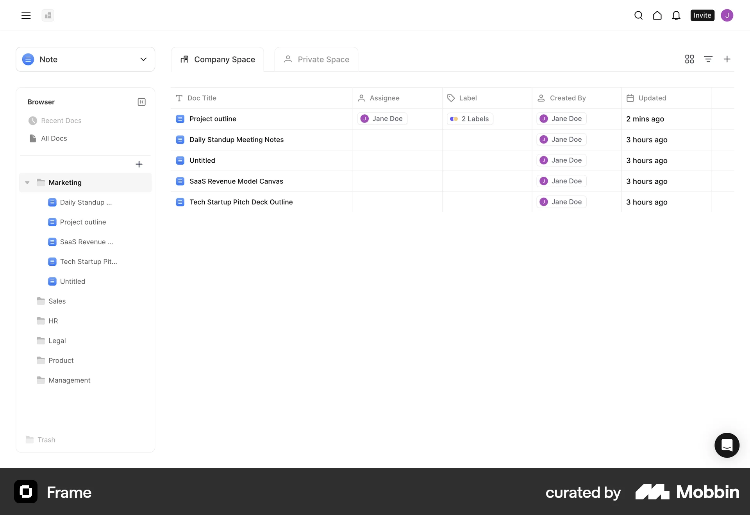Viewport: 750px width, 515px height.
Task: Open your profile avatar menu
Action: [727, 15]
